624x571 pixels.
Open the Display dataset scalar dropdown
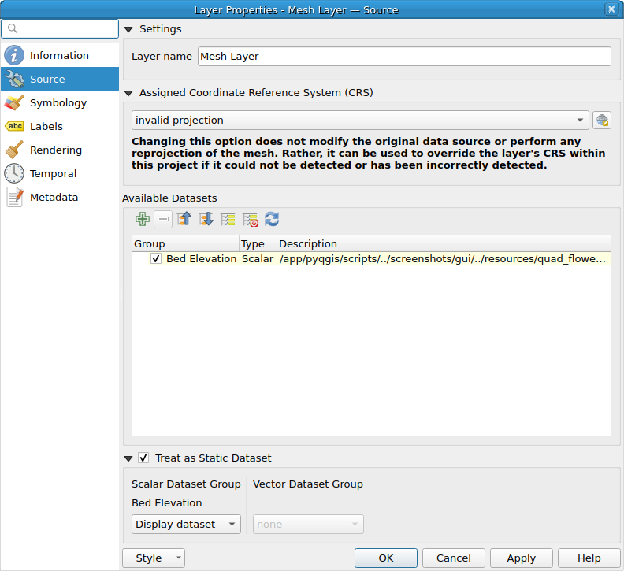coord(186,525)
